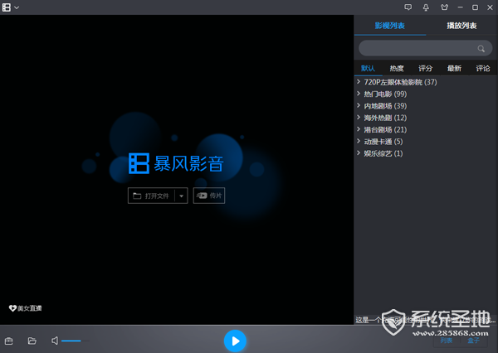Toggle the 列表 button at bottom right
The height and width of the screenshot is (353, 498).
447,341
